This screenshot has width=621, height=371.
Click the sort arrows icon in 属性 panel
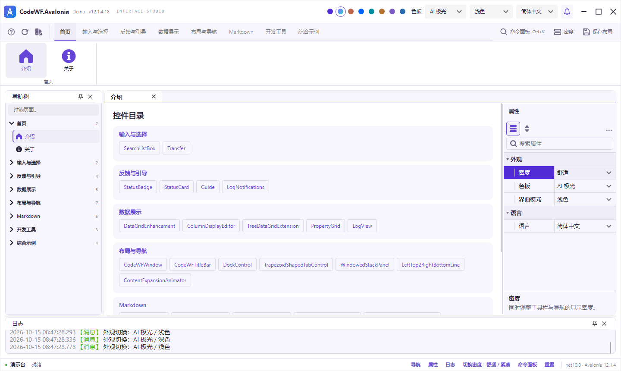point(527,129)
